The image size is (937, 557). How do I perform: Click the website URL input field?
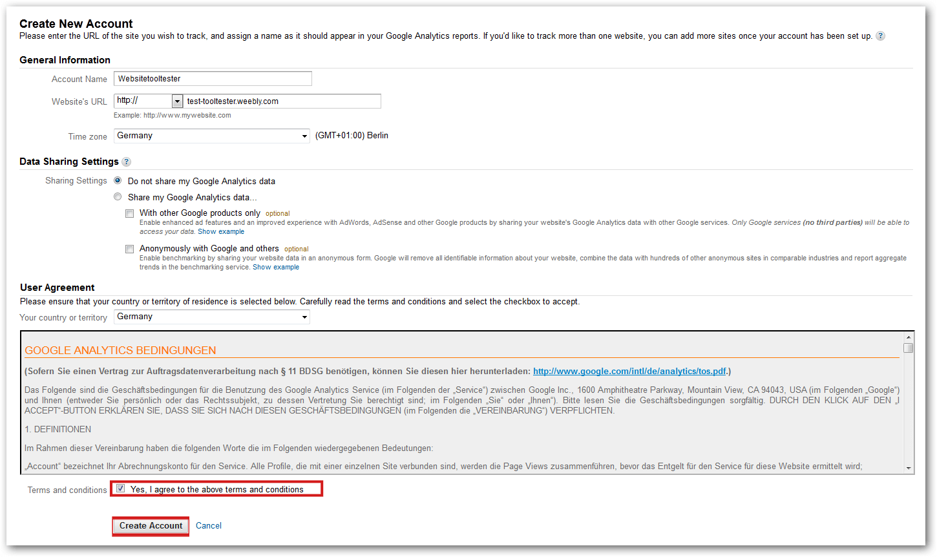(282, 101)
